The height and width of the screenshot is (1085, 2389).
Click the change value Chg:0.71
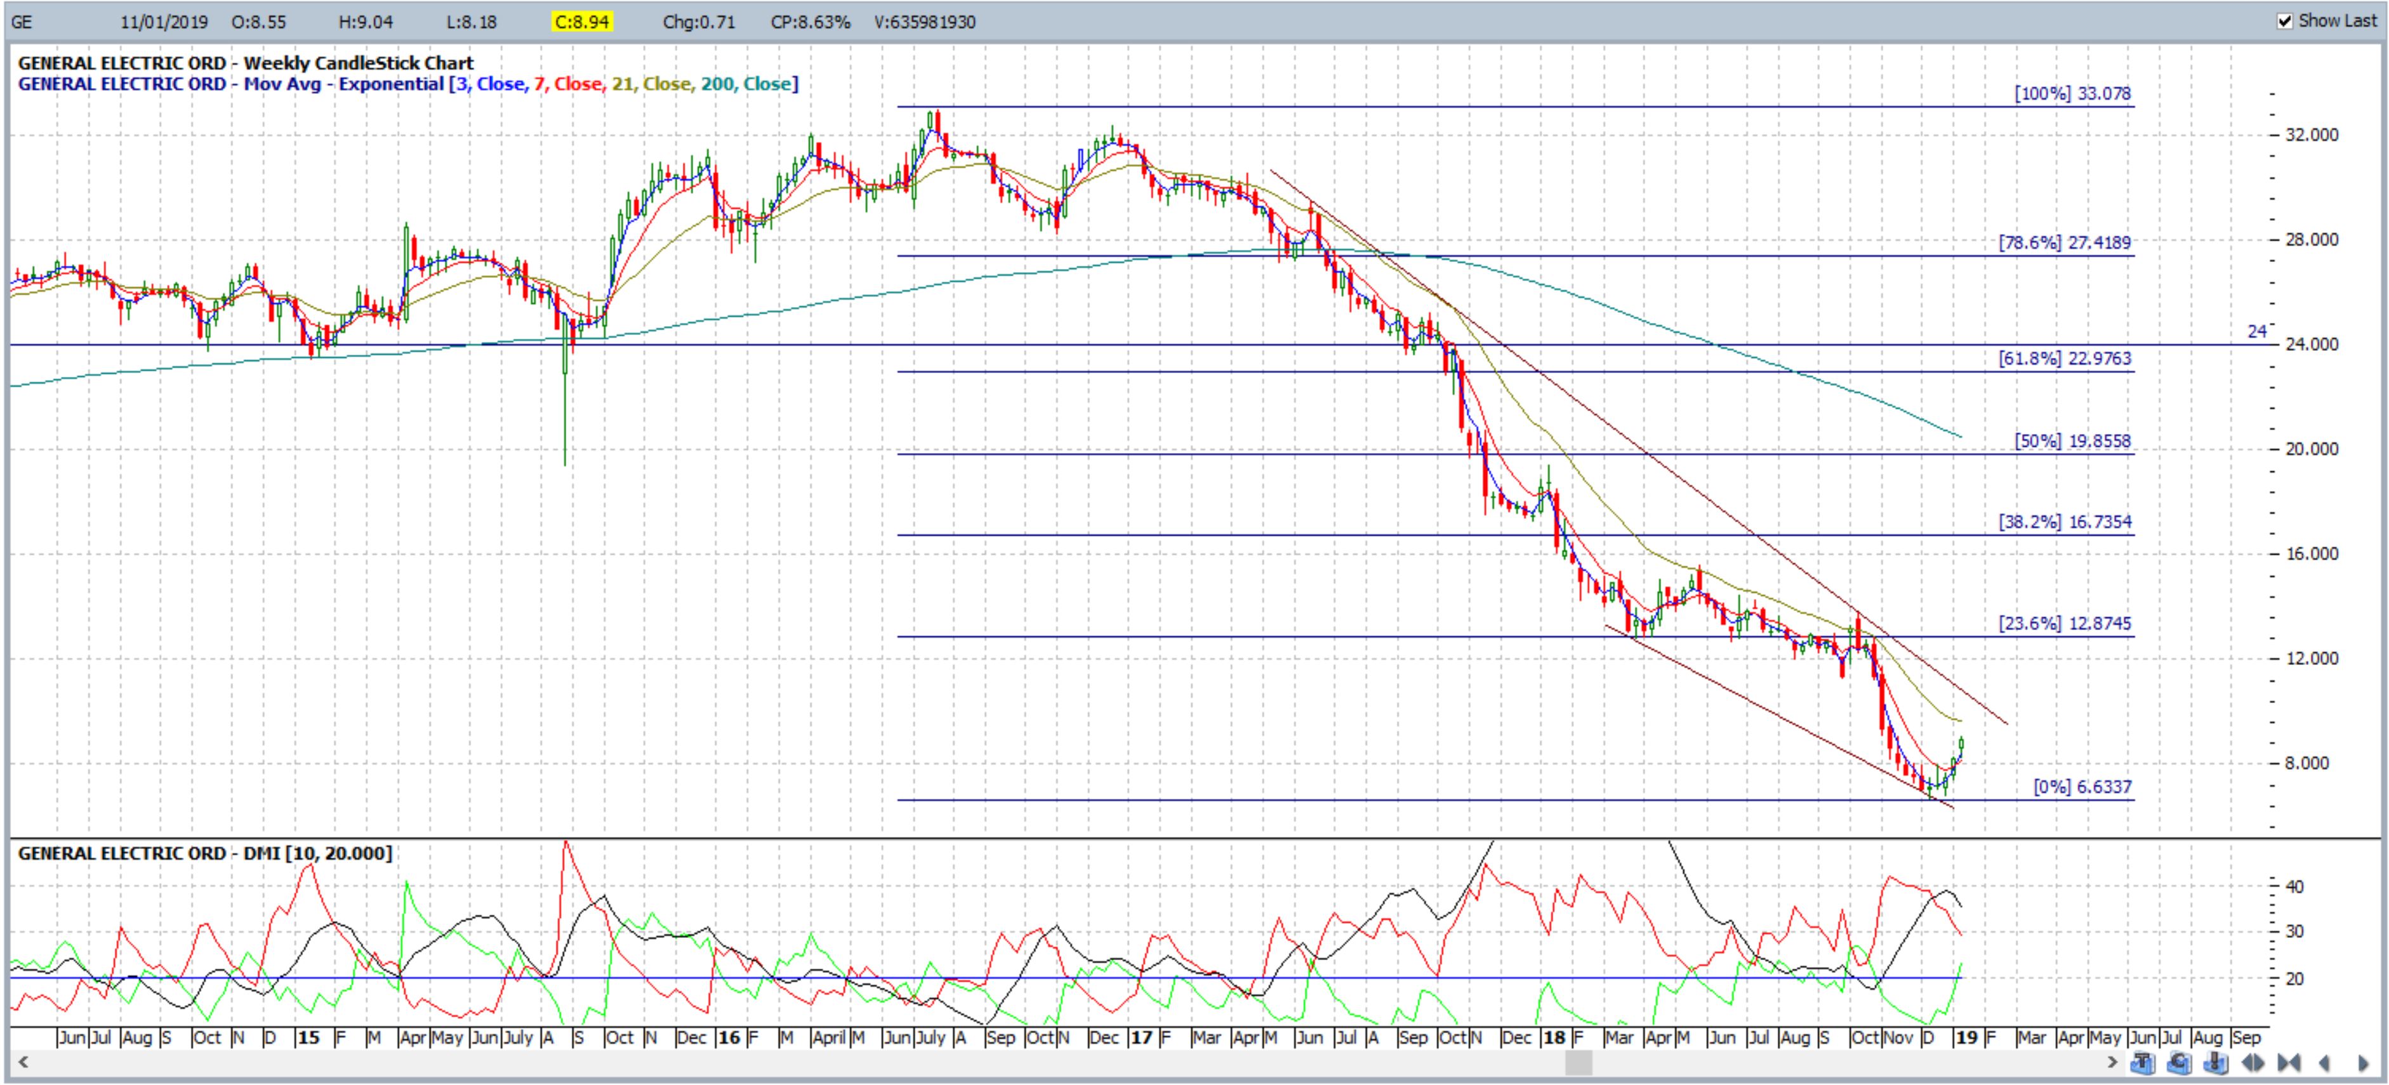click(698, 22)
